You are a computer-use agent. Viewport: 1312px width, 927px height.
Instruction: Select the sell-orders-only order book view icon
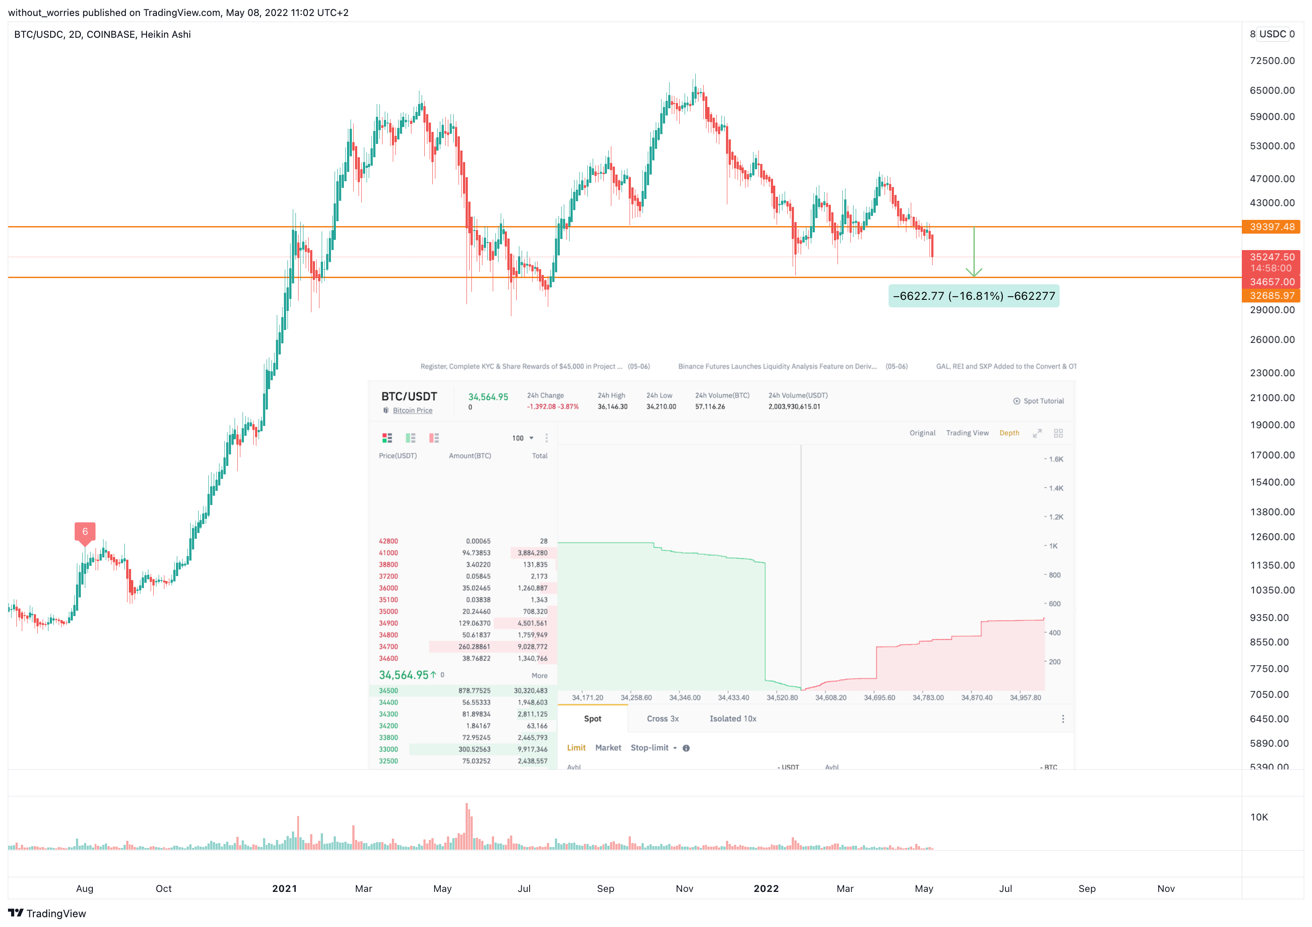pos(434,438)
